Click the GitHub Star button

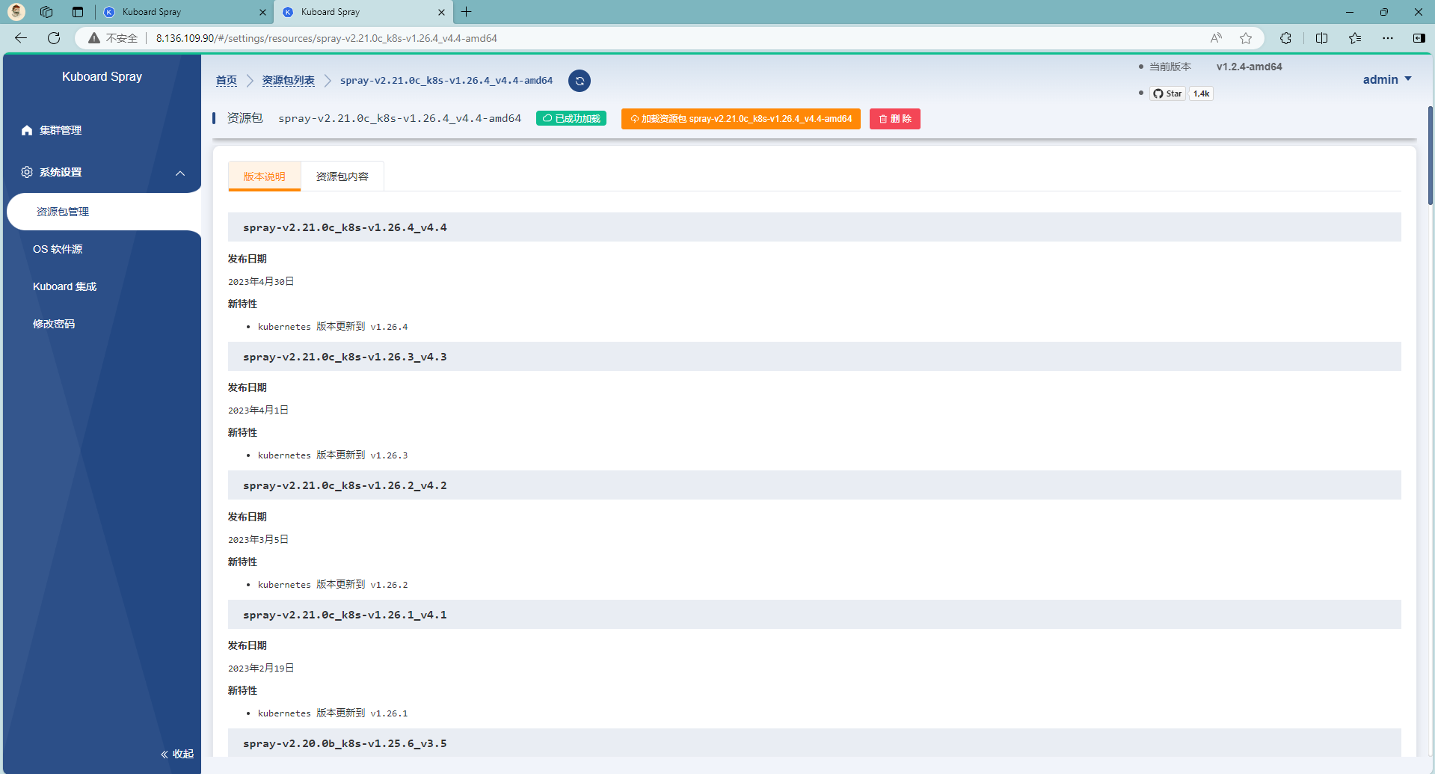1167,93
